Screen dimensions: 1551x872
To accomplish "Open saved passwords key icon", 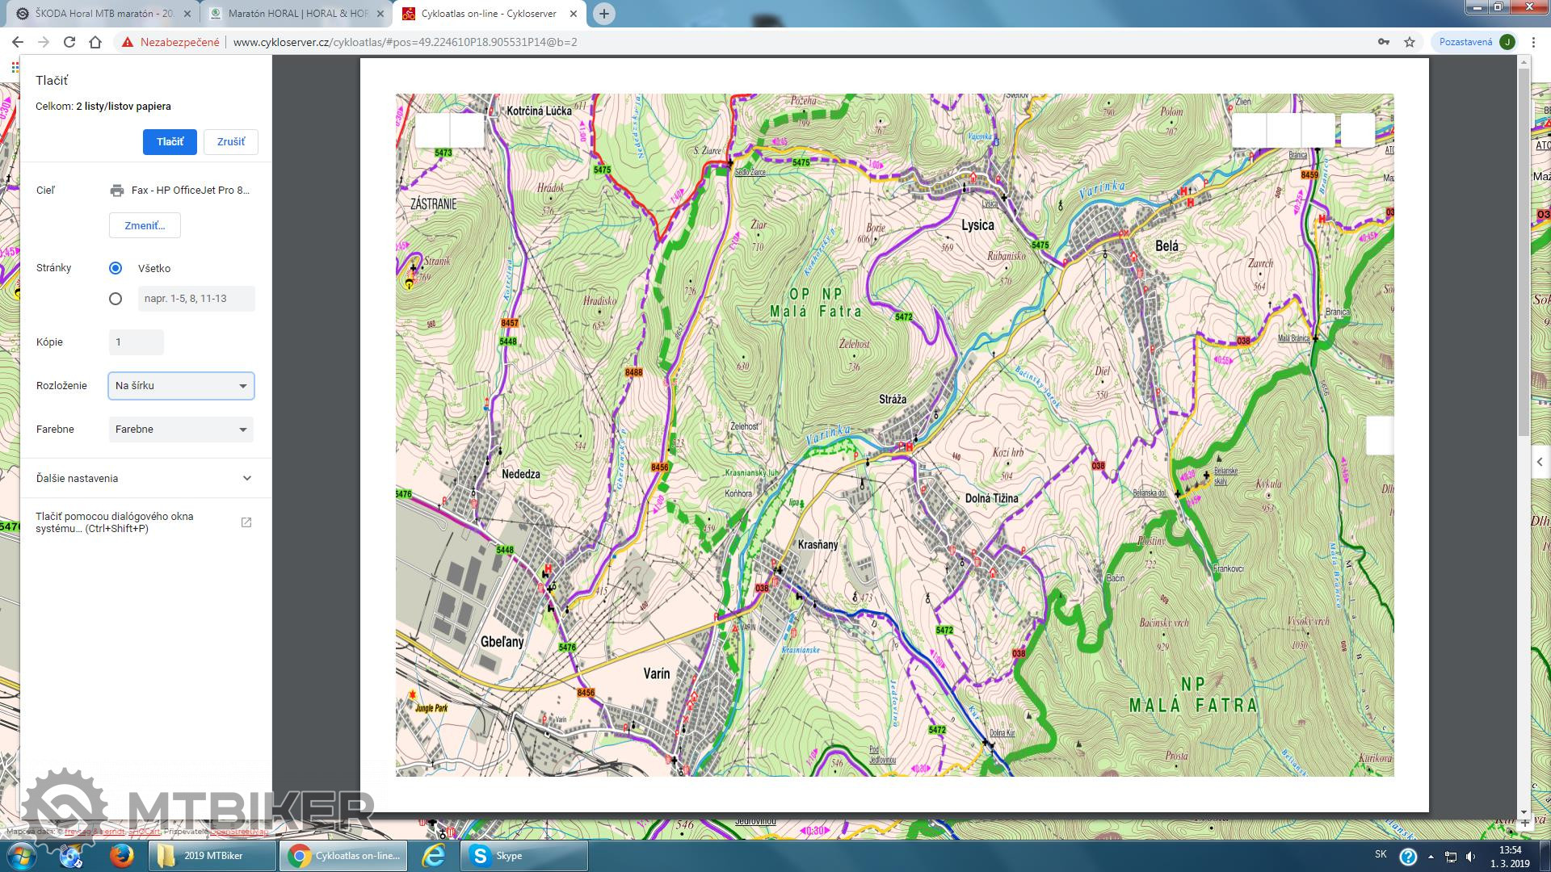I will coord(1384,42).
